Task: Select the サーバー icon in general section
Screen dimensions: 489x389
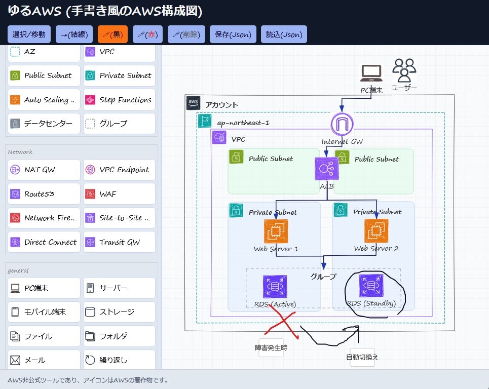Action: (119, 288)
